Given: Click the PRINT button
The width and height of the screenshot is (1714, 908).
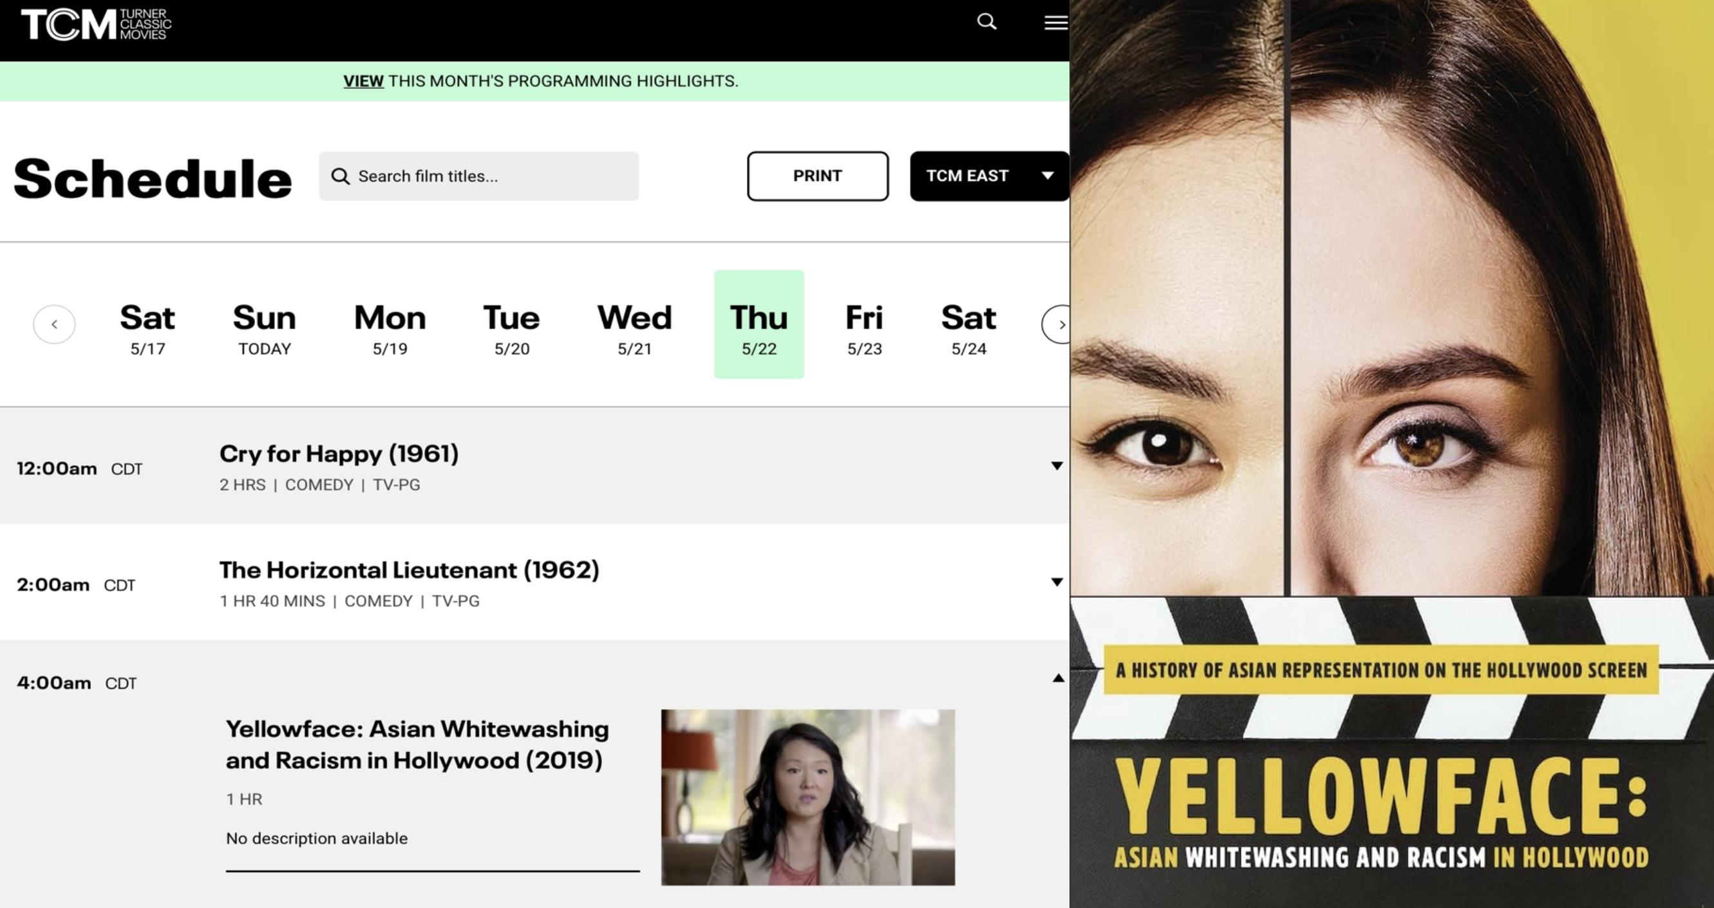Looking at the screenshot, I should pyautogui.click(x=818, y=176).
